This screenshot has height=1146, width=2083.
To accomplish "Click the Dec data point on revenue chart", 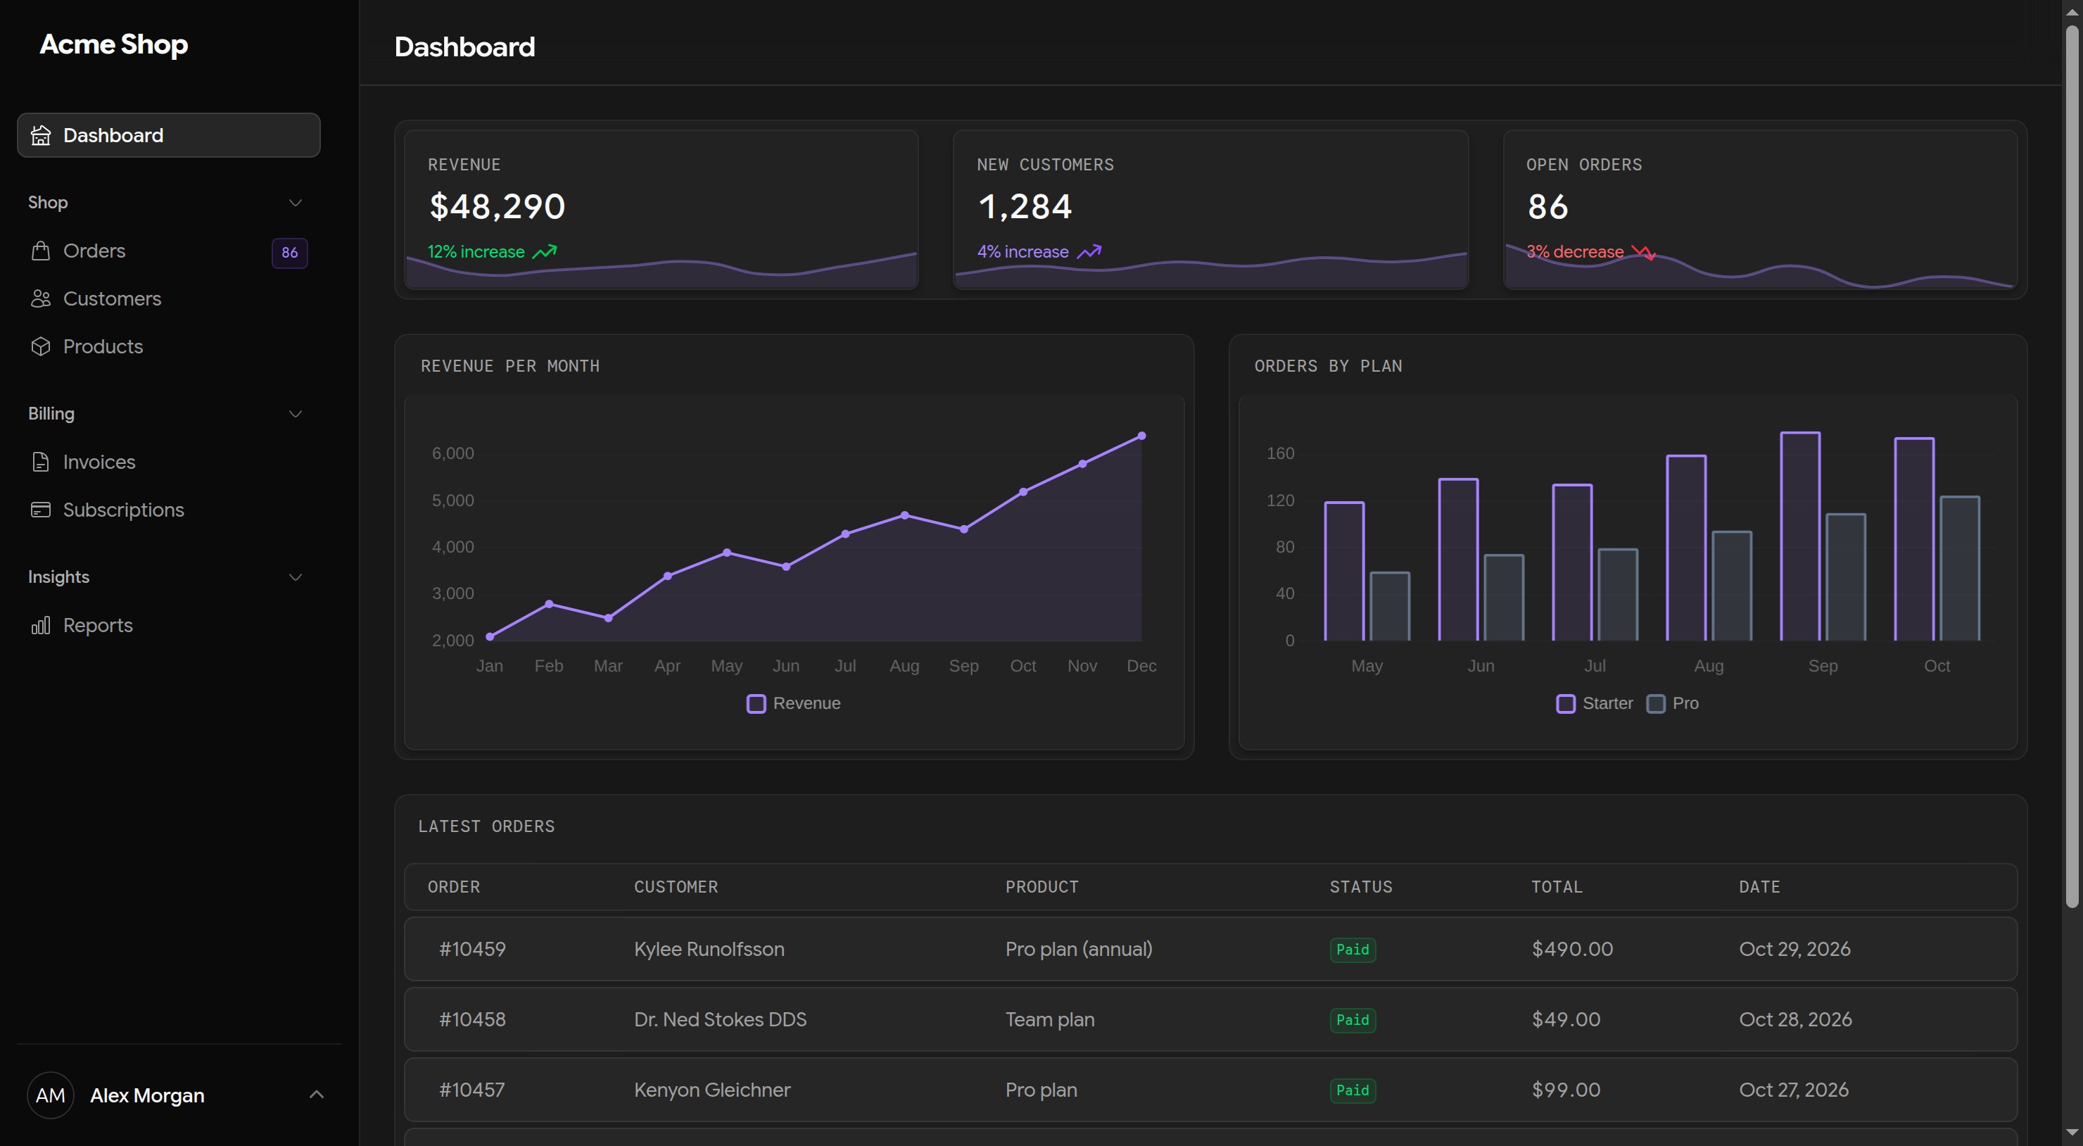I will coord(1141,436).
